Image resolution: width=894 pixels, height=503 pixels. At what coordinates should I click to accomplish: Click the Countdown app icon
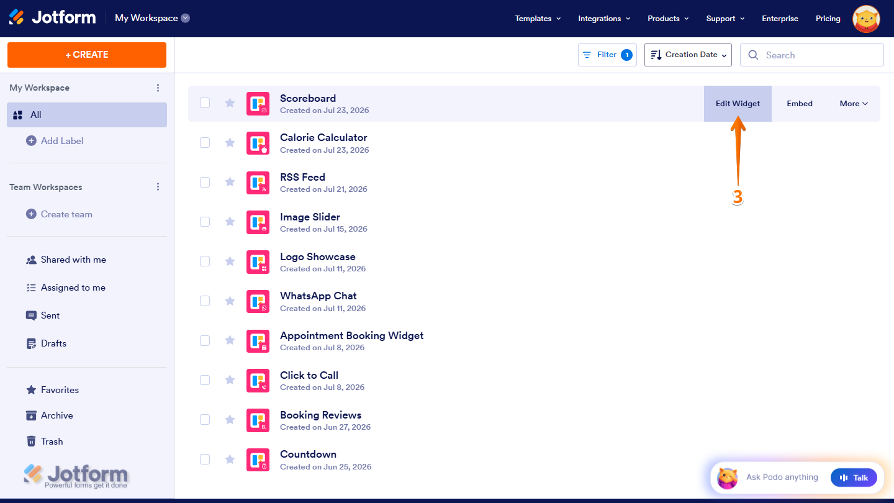tap(258, 460)
